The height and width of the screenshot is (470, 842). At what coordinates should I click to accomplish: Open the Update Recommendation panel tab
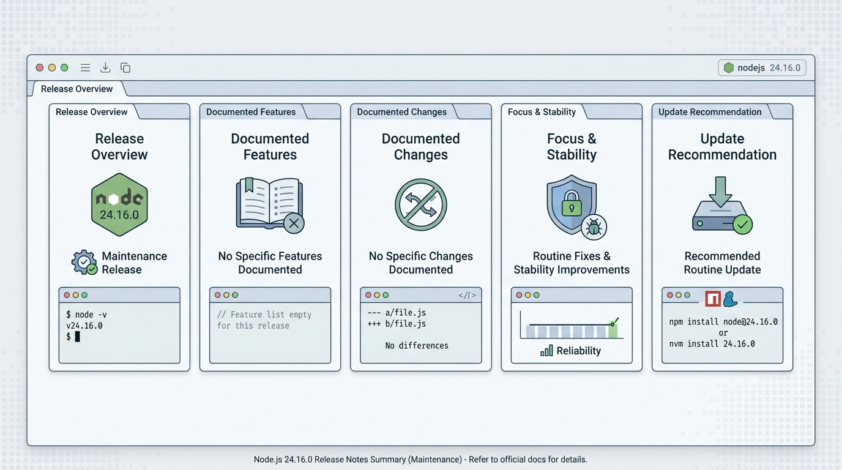click(x=710, y=112)
